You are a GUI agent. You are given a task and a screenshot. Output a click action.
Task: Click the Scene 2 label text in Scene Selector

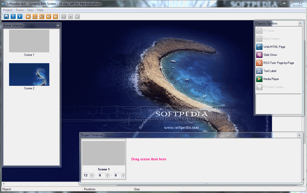29,88
